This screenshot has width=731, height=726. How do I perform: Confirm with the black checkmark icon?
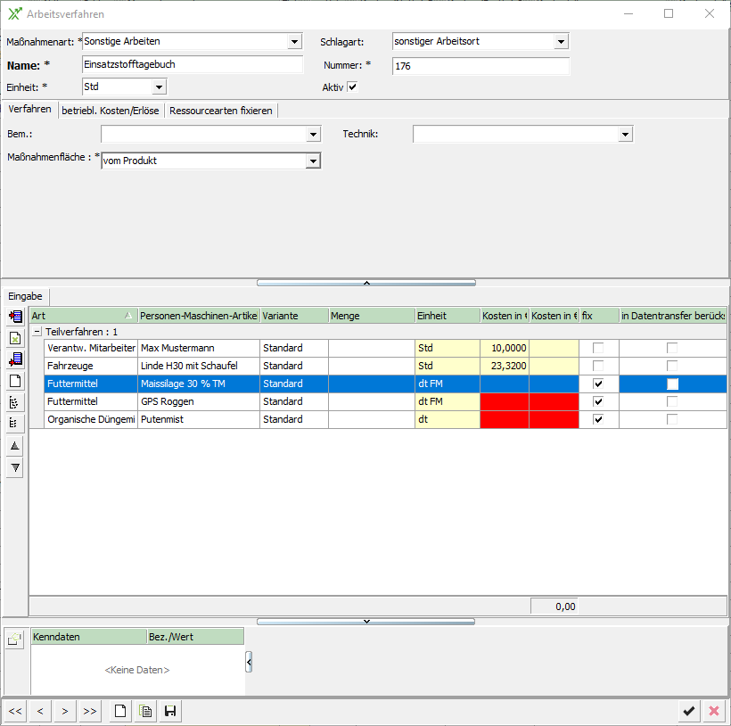(688, 711)
